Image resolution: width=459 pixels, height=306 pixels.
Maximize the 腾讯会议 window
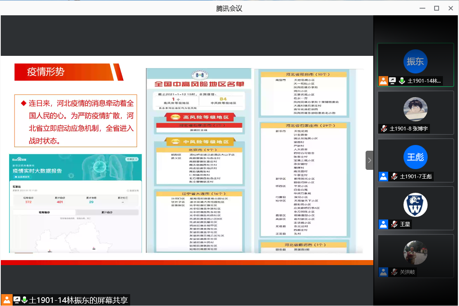436,8
